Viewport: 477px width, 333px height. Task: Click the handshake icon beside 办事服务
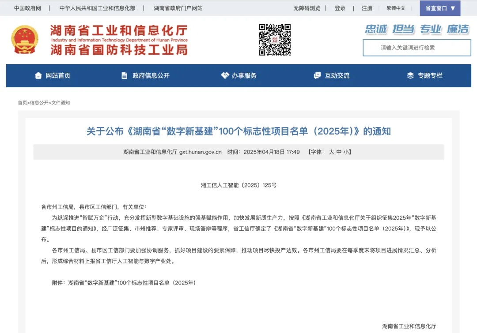(x=225, y=75)
